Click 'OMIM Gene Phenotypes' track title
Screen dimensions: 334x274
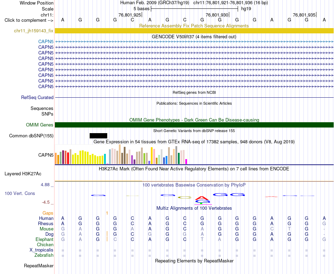click(194, 120)
